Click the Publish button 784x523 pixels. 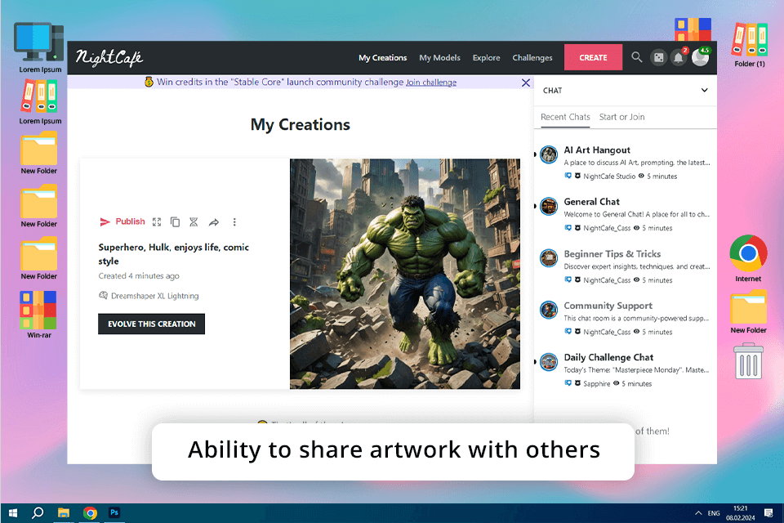click(122, 221)
